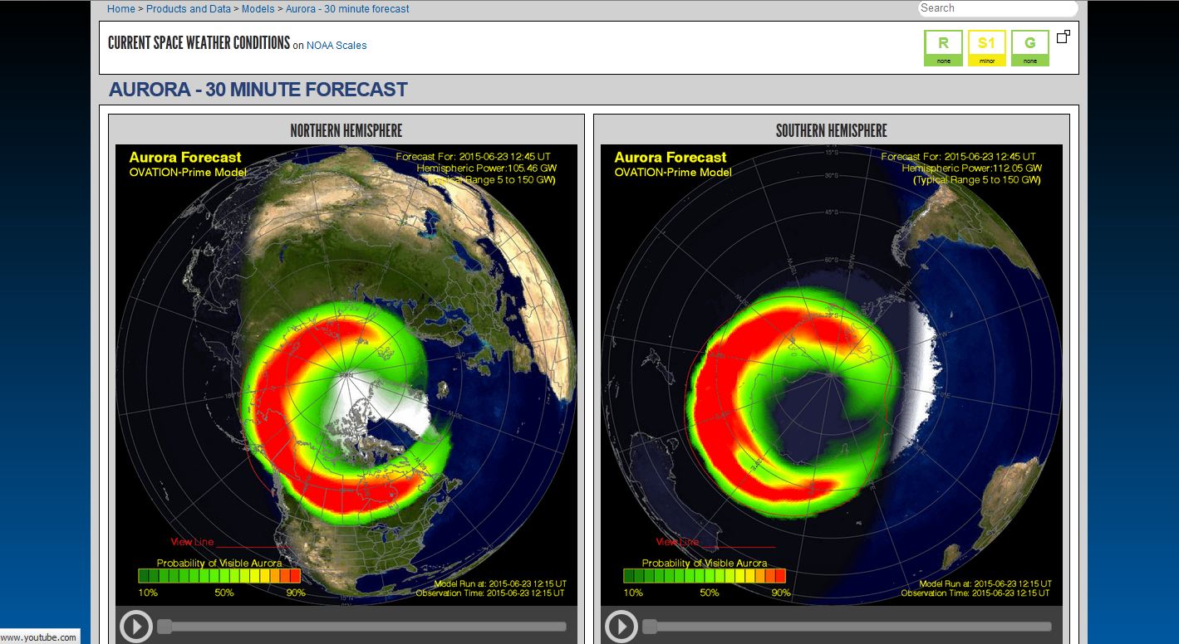The width and height of the screenshot is (1179, 644).
Task: Open the Products and Data breadcrumb
Action: 189,9
